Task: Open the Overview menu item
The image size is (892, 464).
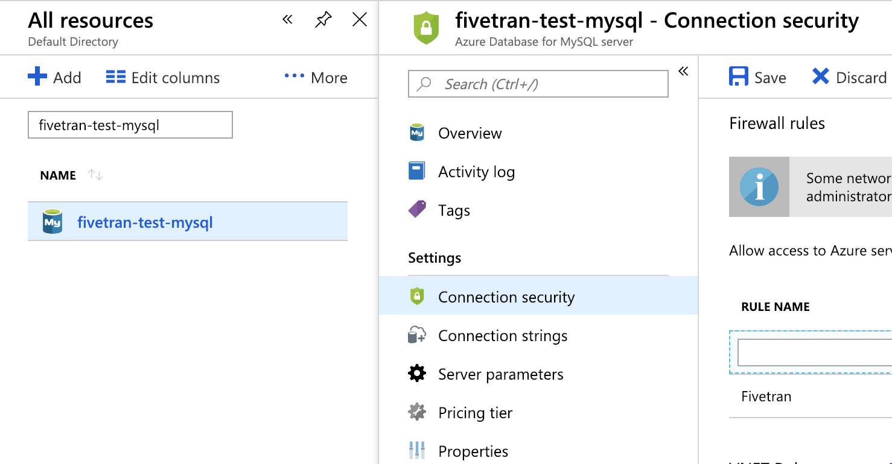Action: 470,133
